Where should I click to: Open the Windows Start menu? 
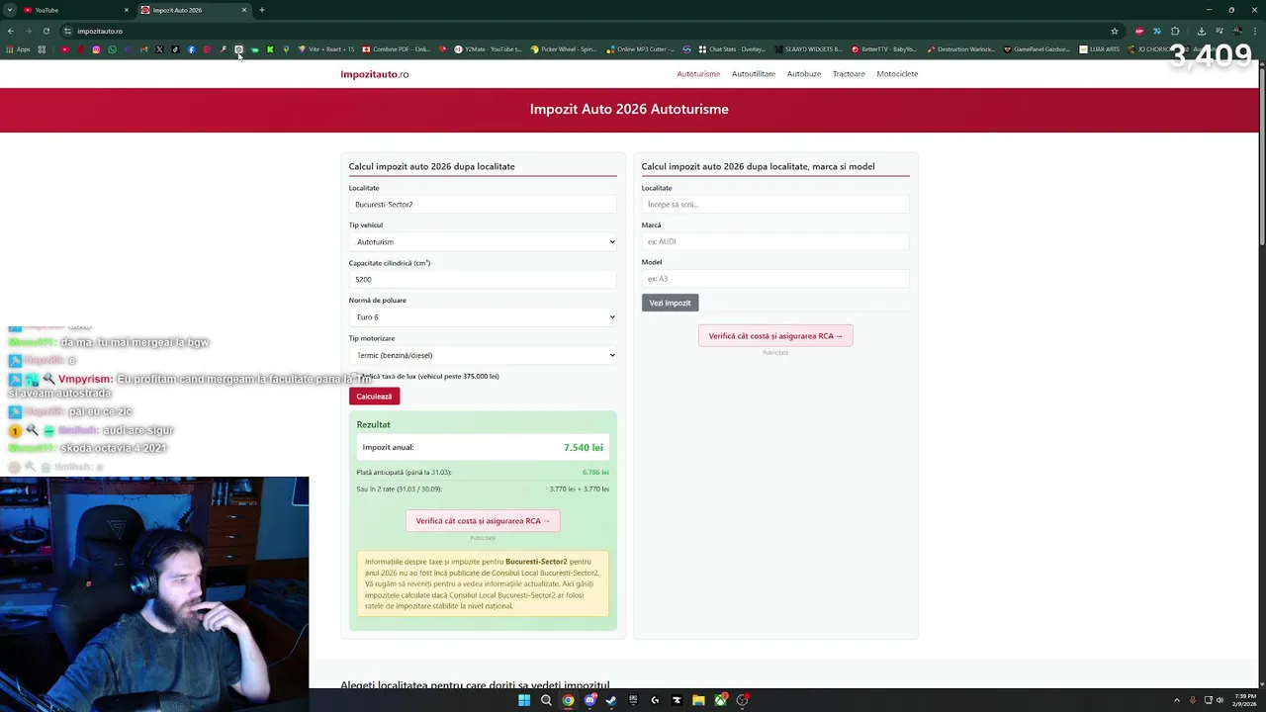click(524, 700)
